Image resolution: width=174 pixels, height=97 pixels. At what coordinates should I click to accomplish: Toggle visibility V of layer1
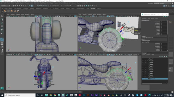143,77
